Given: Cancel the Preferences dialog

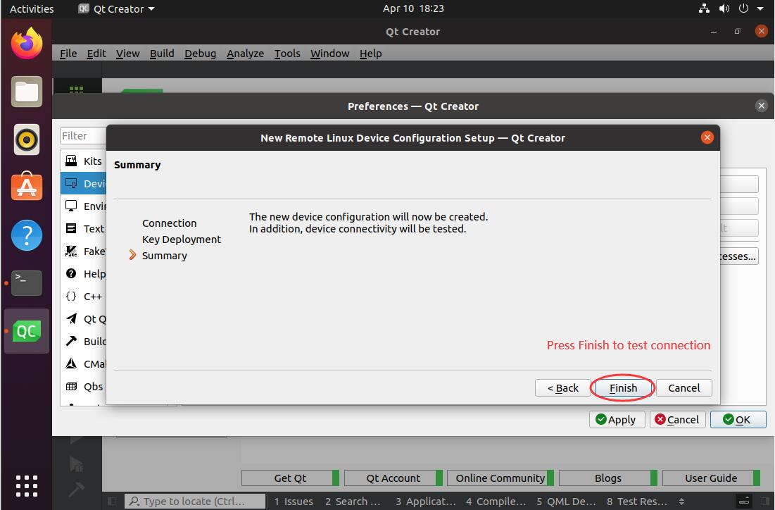Looking at the screenshot, I should (x=677, y=419).
